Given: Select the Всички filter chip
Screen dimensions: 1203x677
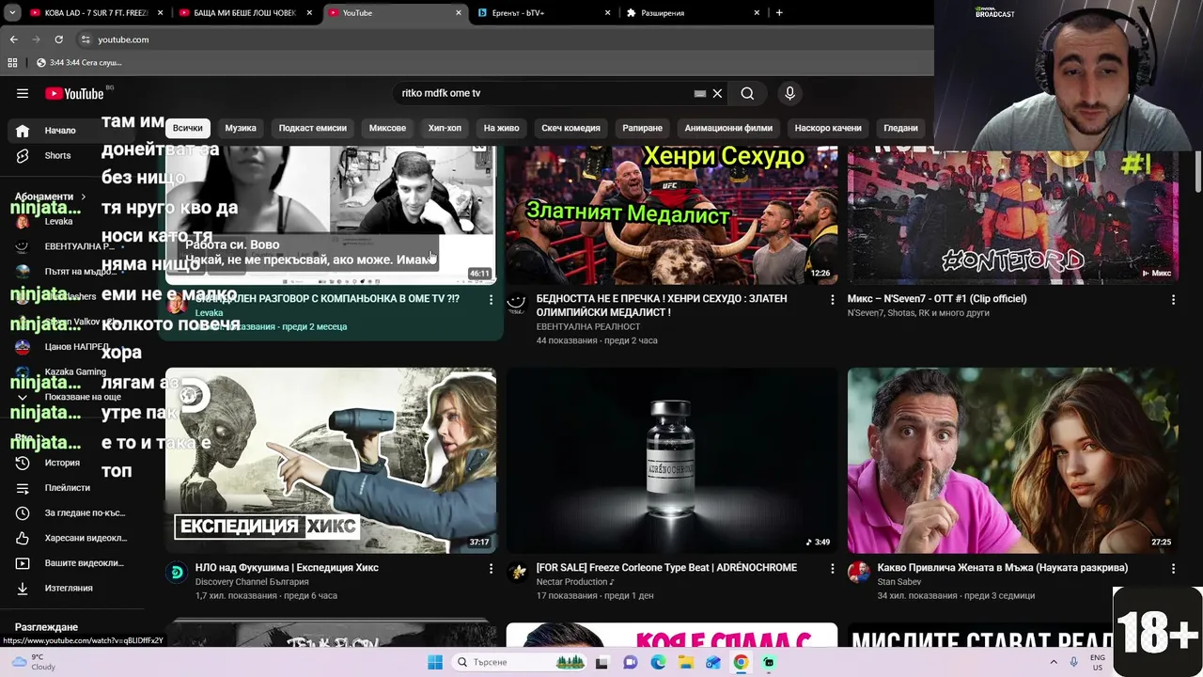Looking at the screenshot, I should coord(187,128).
